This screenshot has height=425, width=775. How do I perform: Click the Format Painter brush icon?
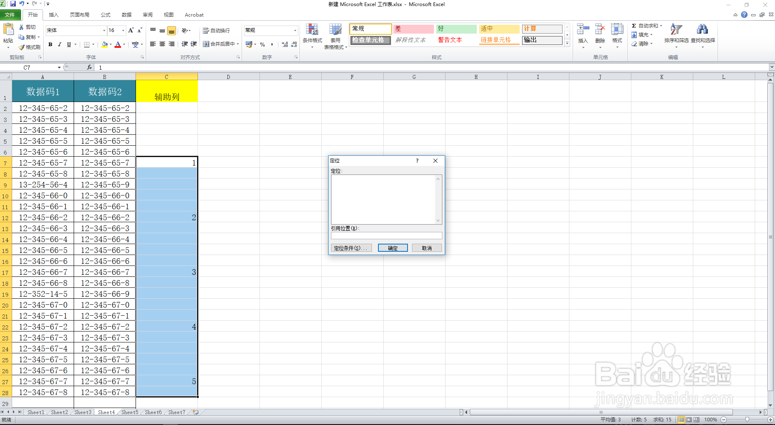point(21,47)
